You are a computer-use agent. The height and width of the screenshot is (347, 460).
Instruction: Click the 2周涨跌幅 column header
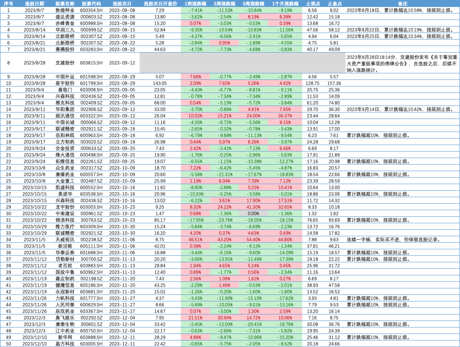click(224, 3)
